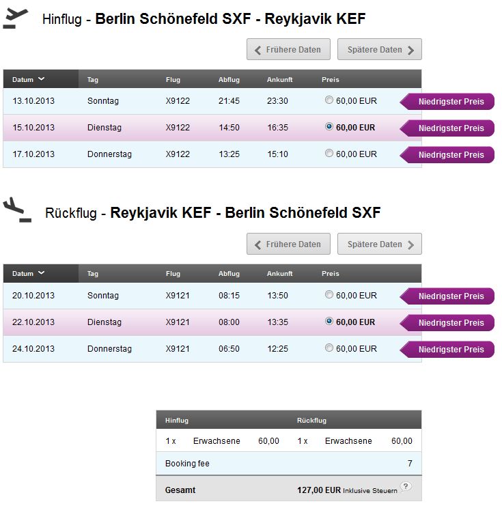Screen dimensions: 502x506
Task: Sort return flights via Datum arrow
Action: [x=41, y=272]
